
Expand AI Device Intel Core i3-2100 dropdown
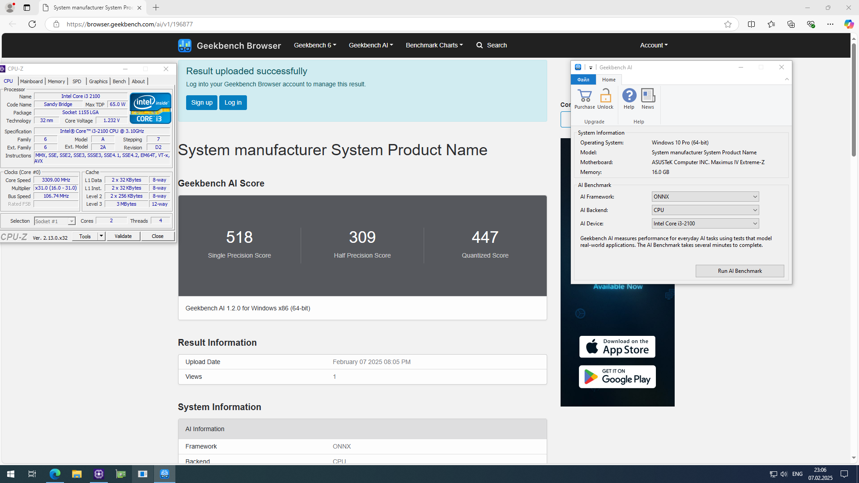(x=705, y=224)
